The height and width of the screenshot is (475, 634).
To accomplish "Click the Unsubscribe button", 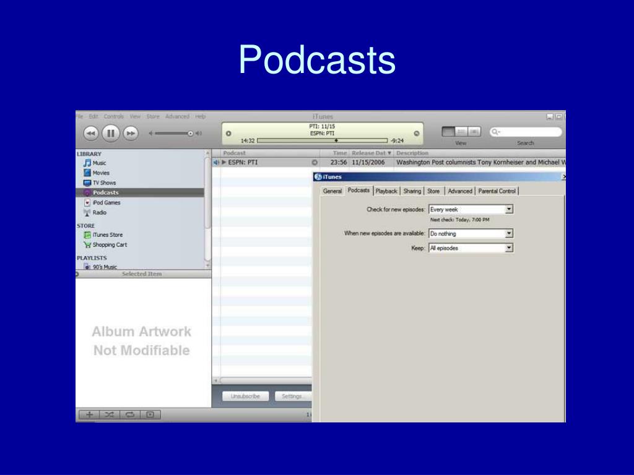I will coord(245,396).
